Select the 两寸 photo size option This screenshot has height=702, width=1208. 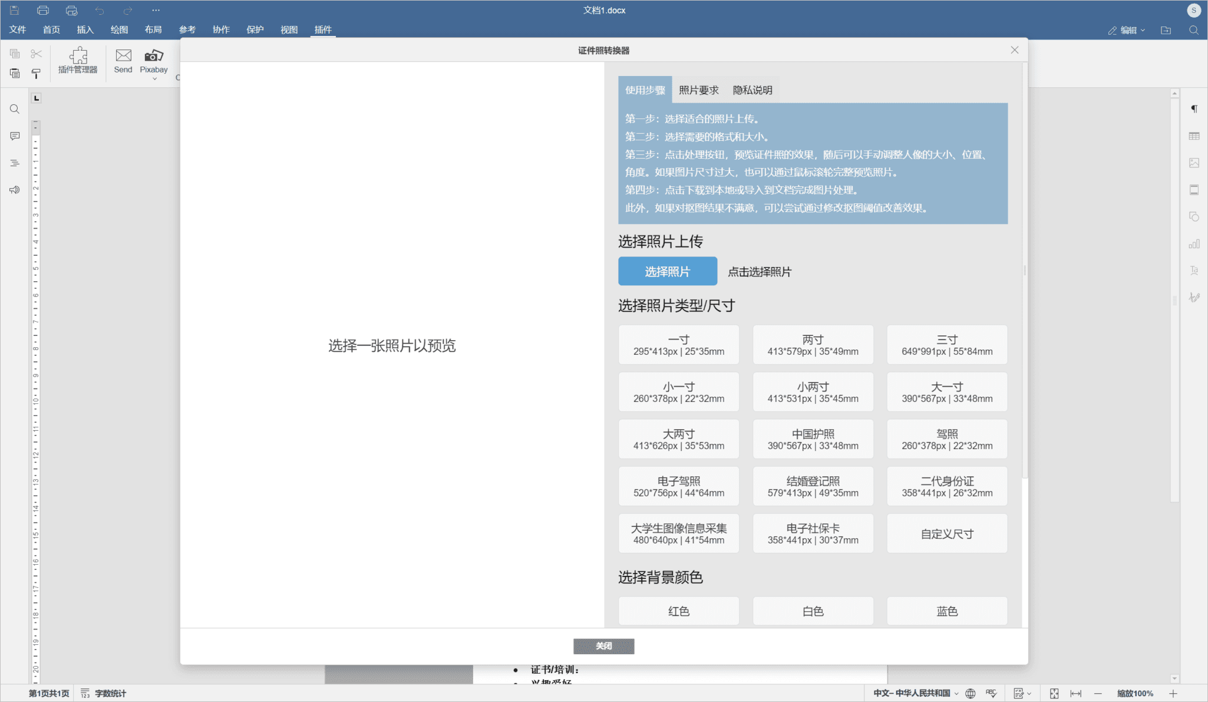pyautogui.click(x=812, y=344)
